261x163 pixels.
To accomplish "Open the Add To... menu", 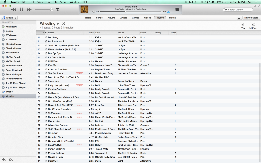I will pyautogui.click(x=253, y=26).
